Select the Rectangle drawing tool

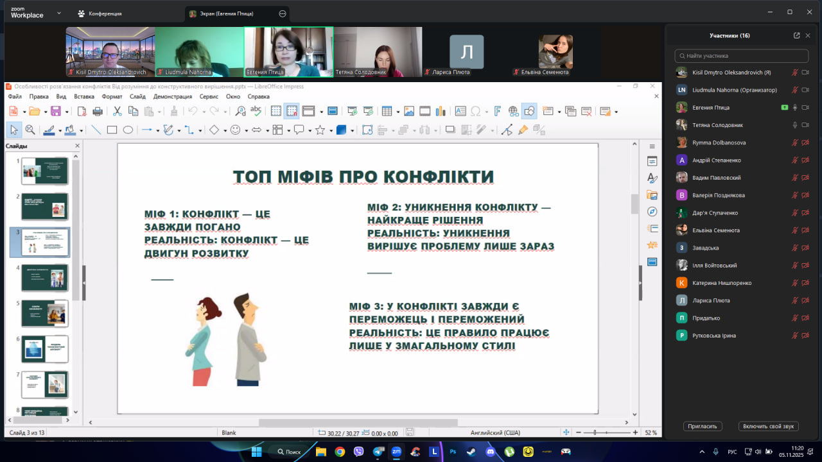(112, 130)
